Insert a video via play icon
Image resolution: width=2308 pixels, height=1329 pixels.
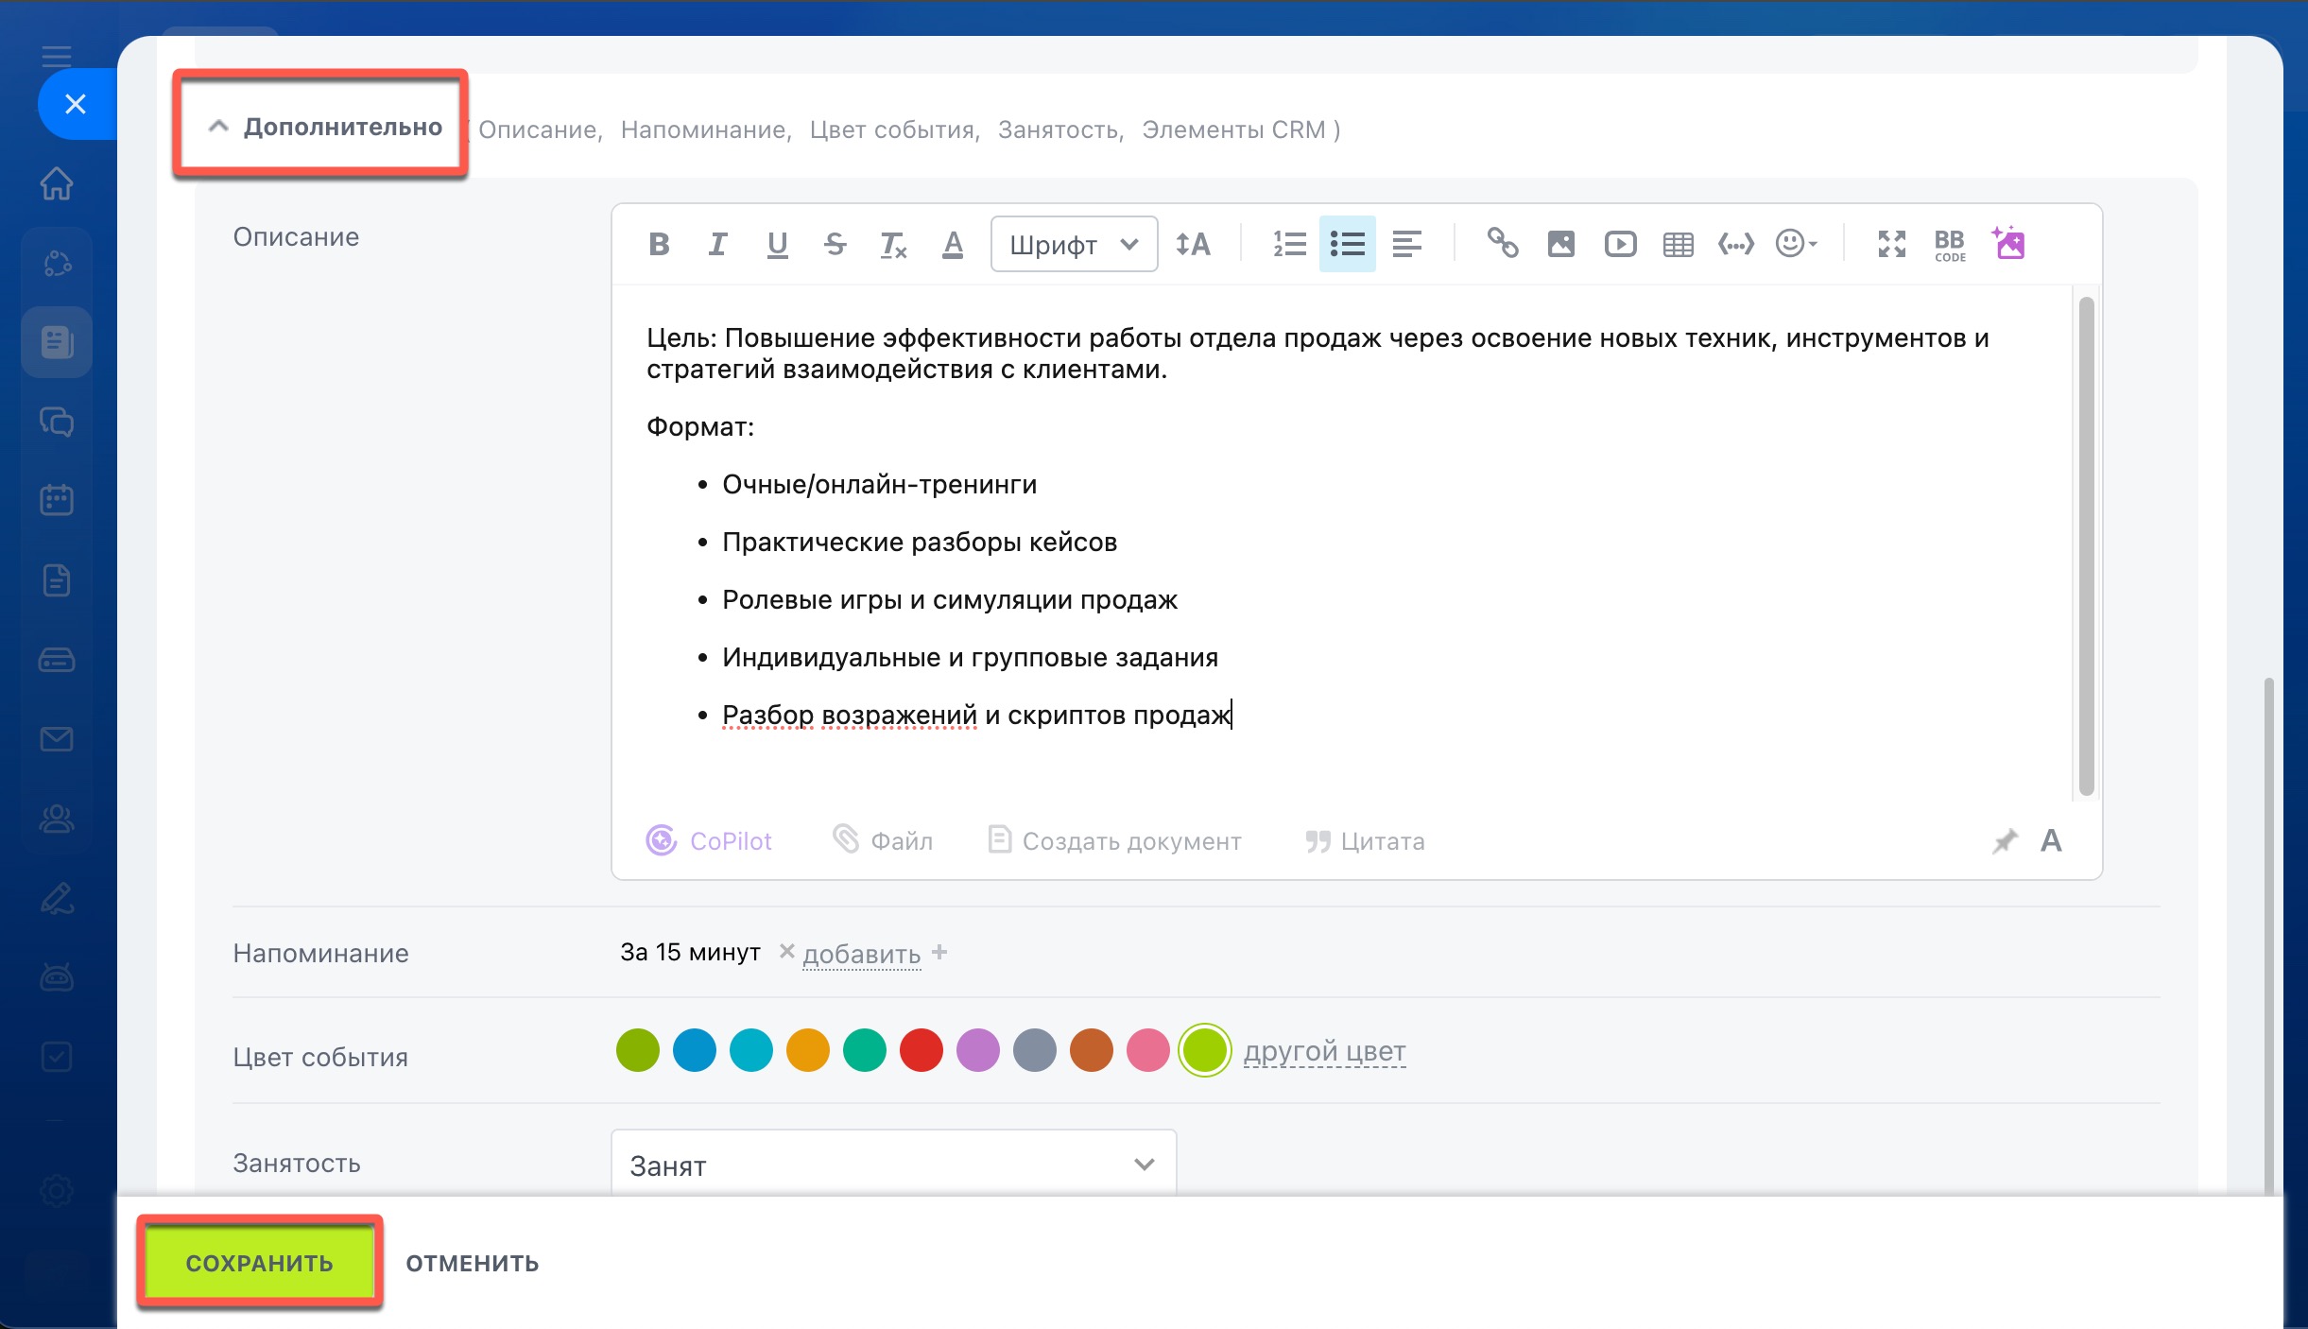1620,245
